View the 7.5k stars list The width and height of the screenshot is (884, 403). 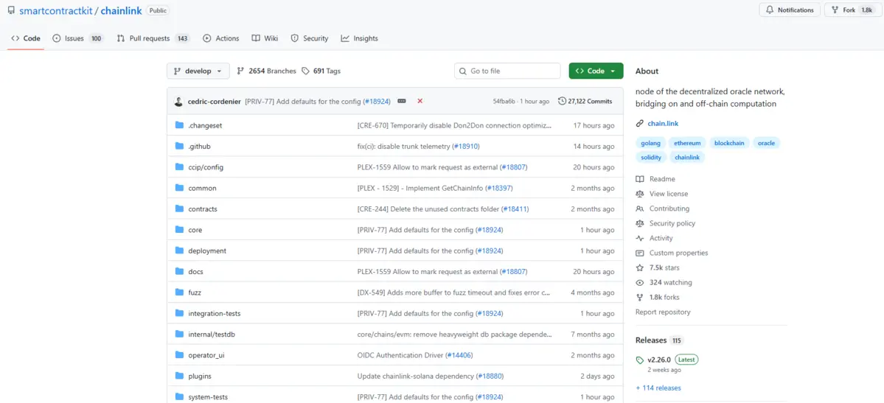pos(664,267)
